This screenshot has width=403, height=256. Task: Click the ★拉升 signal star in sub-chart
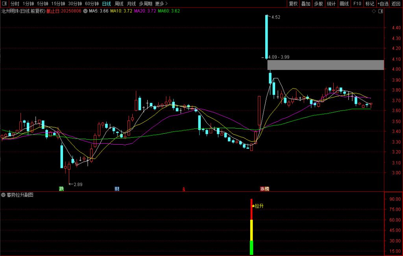(x=253, y=206)
